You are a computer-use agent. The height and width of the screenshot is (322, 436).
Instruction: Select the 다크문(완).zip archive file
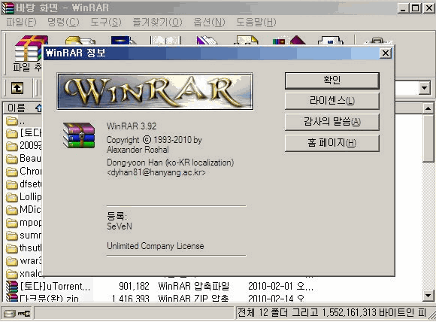click(x=43, y=298)
